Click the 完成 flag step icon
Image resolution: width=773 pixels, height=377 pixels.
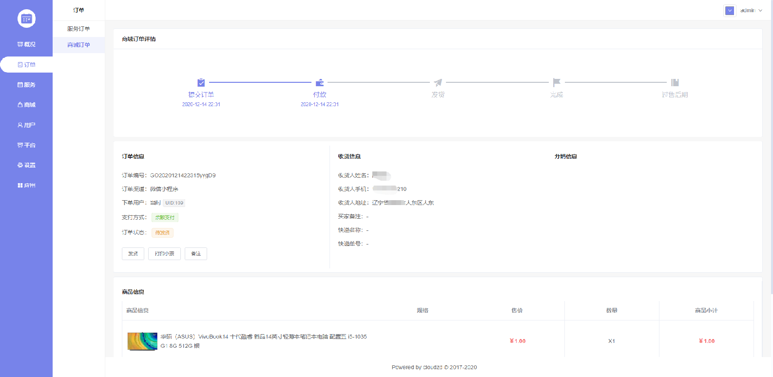pyautogui.click(x=557, y=82)
